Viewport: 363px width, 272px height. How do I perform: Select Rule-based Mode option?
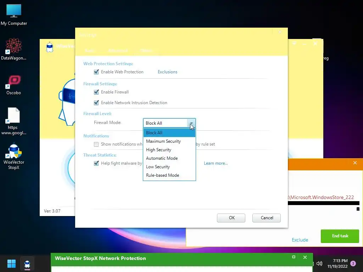coord(169,175)
